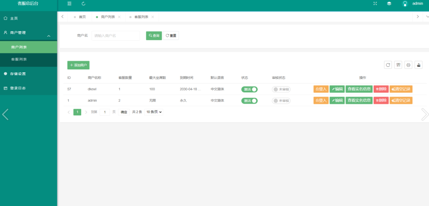
Task: Switch to the 首页 tab
Action: click(x=80, y=17)
